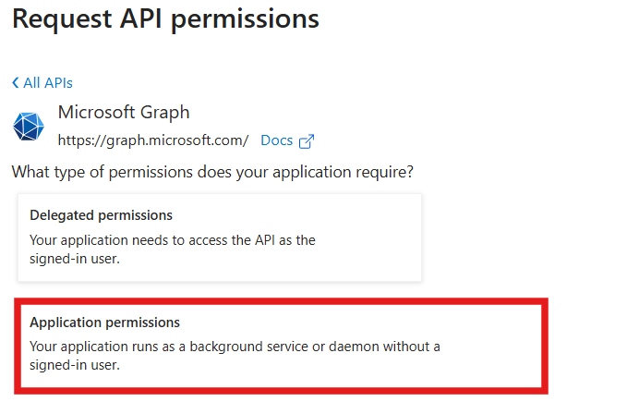Click the Microsoft Graph polyhedron logo
The height and width of the screenshot is (414, 639).
pyautogui.click(x=29, y=126)
